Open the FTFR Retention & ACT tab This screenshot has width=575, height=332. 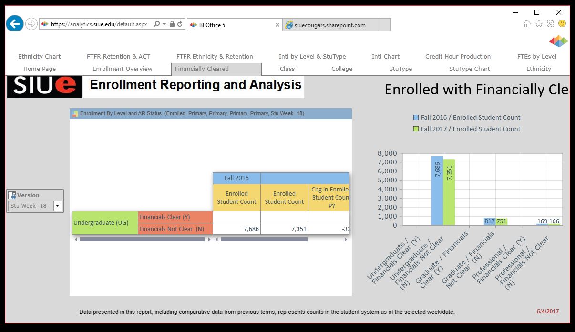tap(118, 57)
